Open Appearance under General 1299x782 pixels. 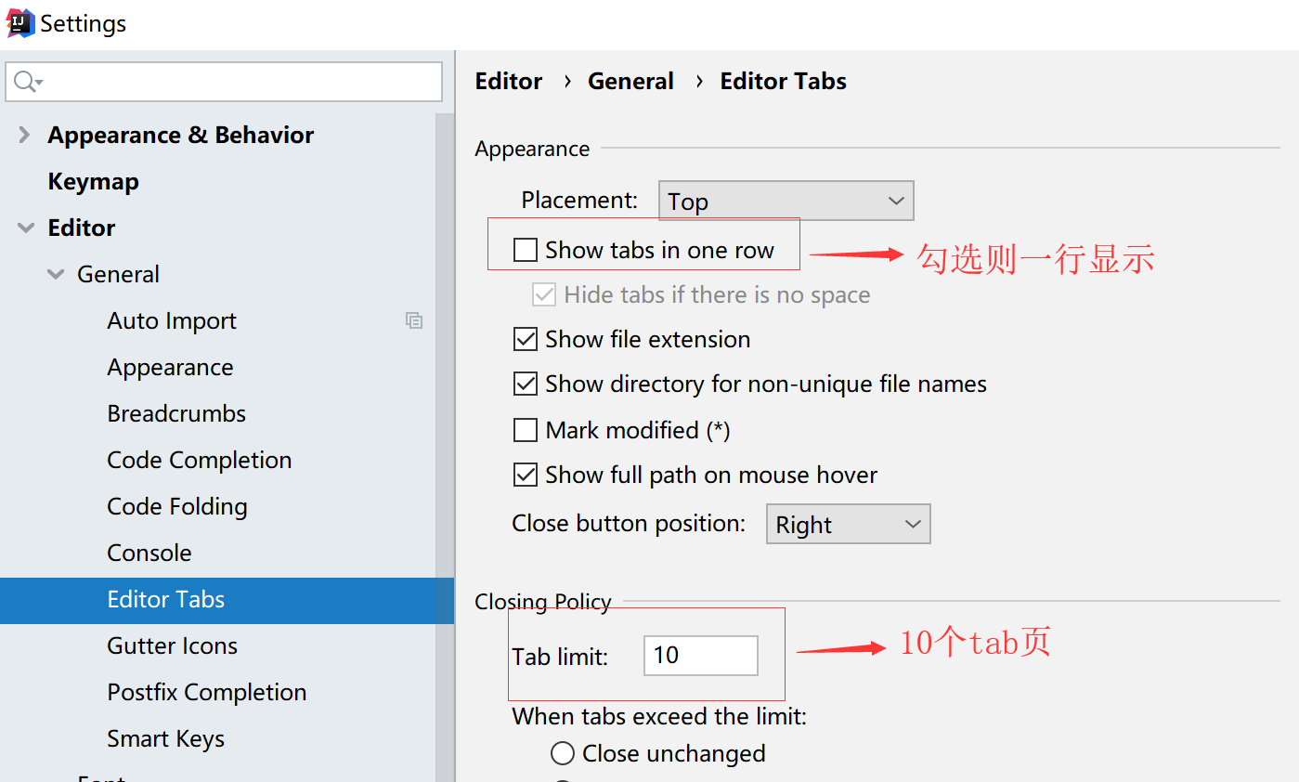[170, 368]
